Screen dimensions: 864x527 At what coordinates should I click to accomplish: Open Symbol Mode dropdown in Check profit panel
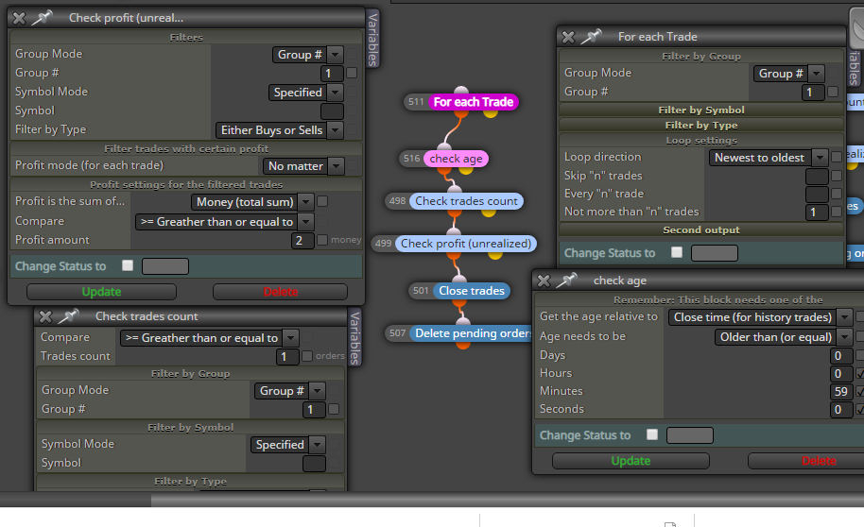click(x=306, y=93)
